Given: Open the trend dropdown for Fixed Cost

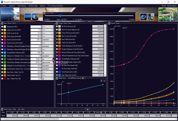Looking at the screenshot, I should pos(48,40).
